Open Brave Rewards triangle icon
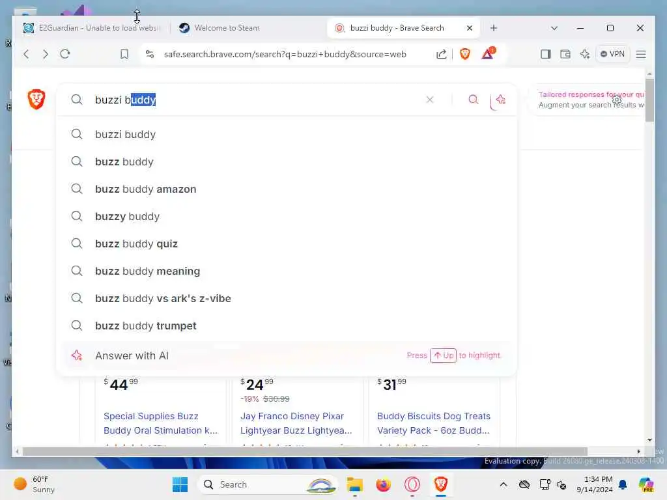This screenshot has height=500, width=667. (488, 53)
